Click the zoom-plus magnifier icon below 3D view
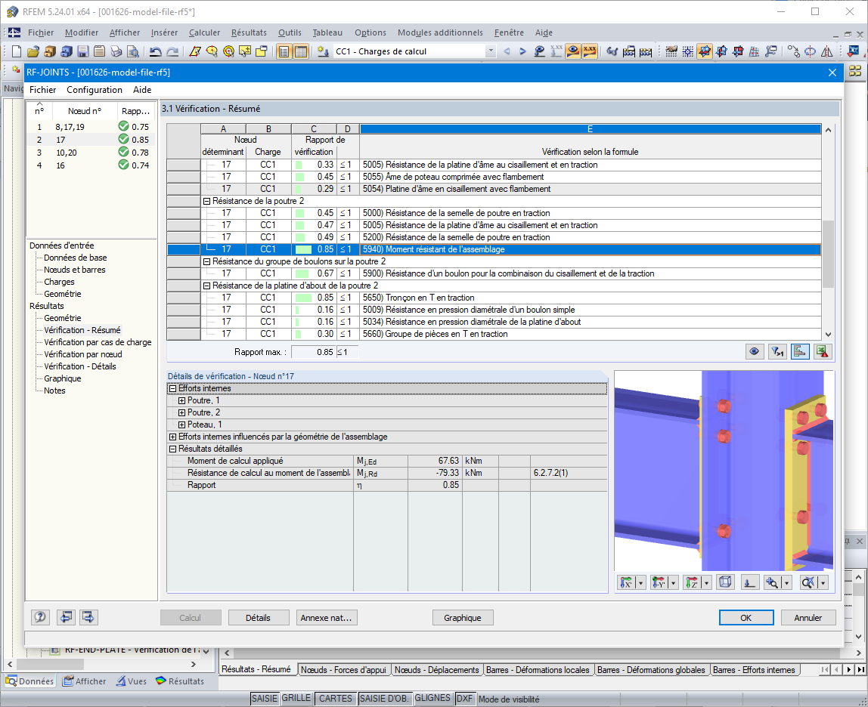The height and width of the screenshot is (707, 868). [772, 582]
